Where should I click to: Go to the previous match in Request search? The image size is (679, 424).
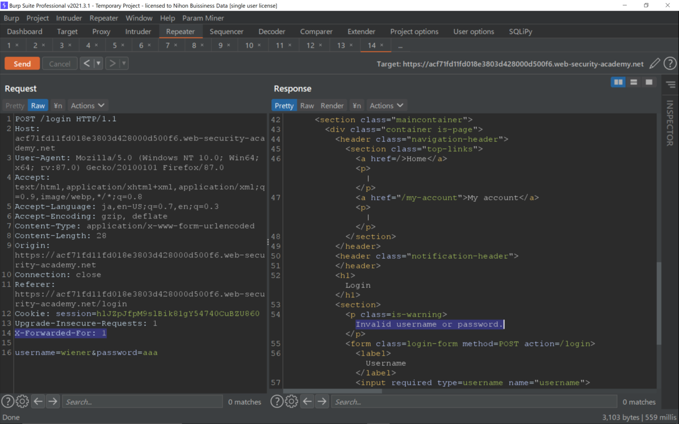(38, 401)
